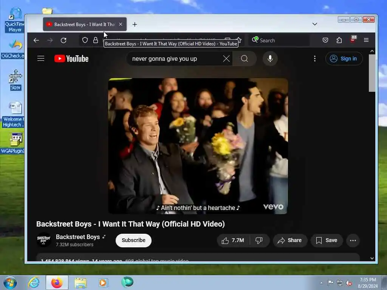Open a new Firefox tab
Image resolution: width=387 pixels, height=290 pixels.
click(x=135, y=25)
